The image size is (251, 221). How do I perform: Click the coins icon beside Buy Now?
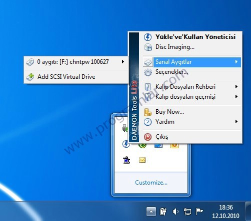[x=147, y=112]
